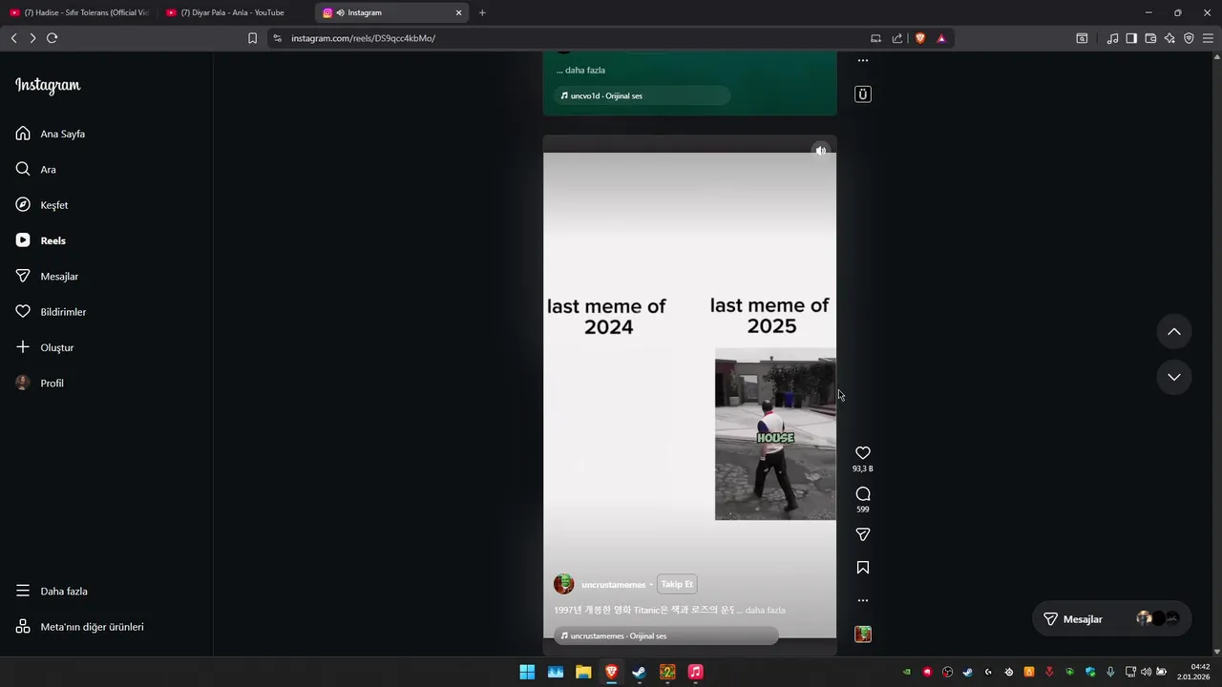Open more options for the previous reel
Viewport: 1222px width, 687px height.
(x=863, y=60)
